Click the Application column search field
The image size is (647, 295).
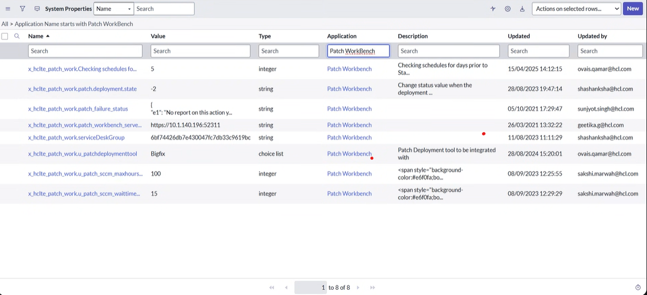(x=358, y=51)
